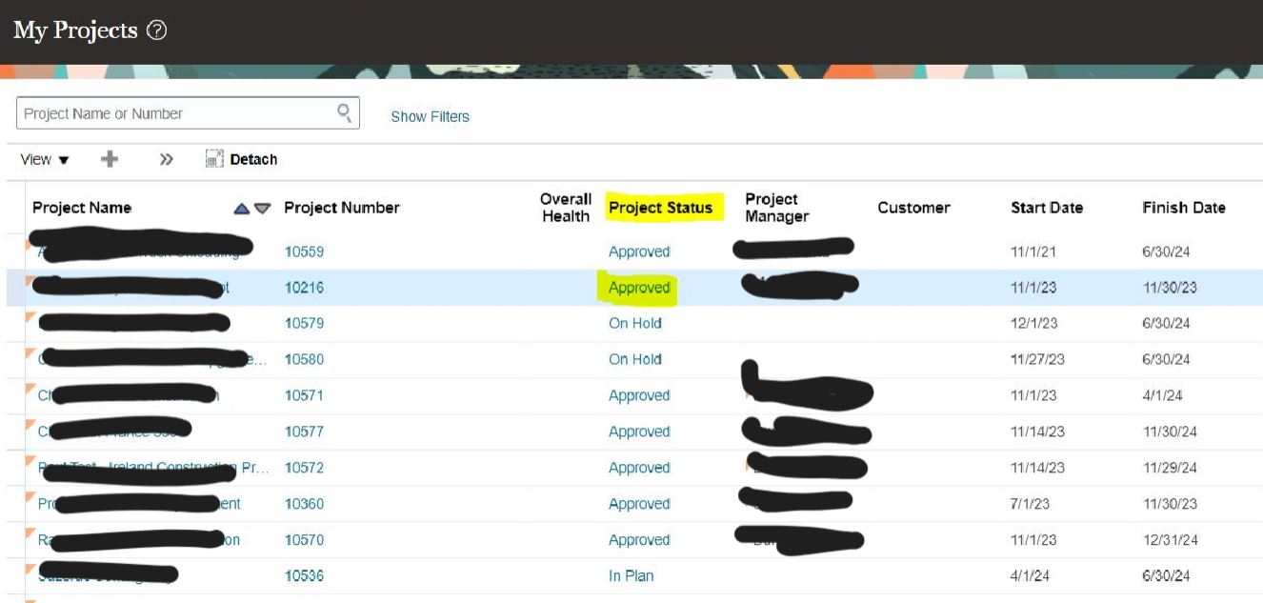The width and height of the screenshot is (1263, 603).
Task: Click inside the Project Name or Number field
Action: pyautogui.click(x=171, y=111)
